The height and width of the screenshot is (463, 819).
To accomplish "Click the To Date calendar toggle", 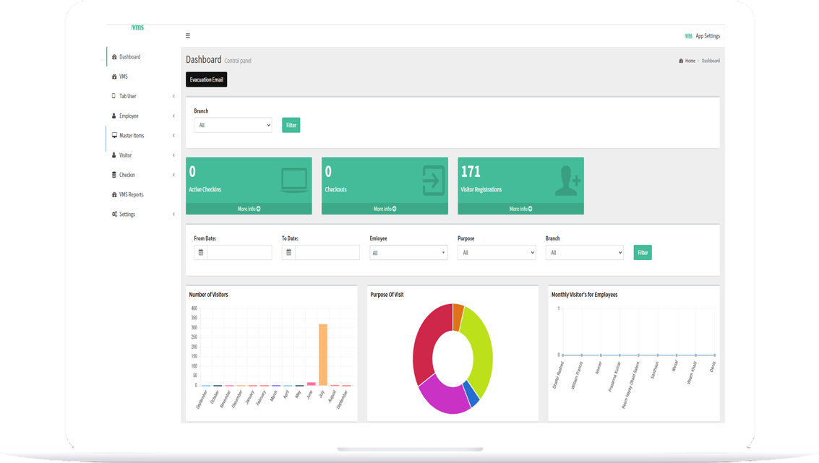I will [289, 252].
